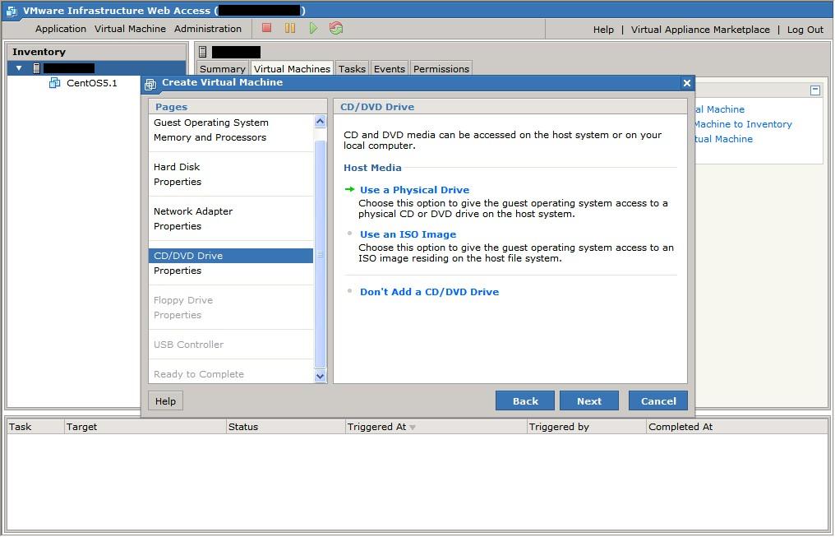This screenshot has height=537, width=835.
Task: Click the VMware Infrastructure Web Access logo icon
Action: pyautogui.click(x=12, y=11)
